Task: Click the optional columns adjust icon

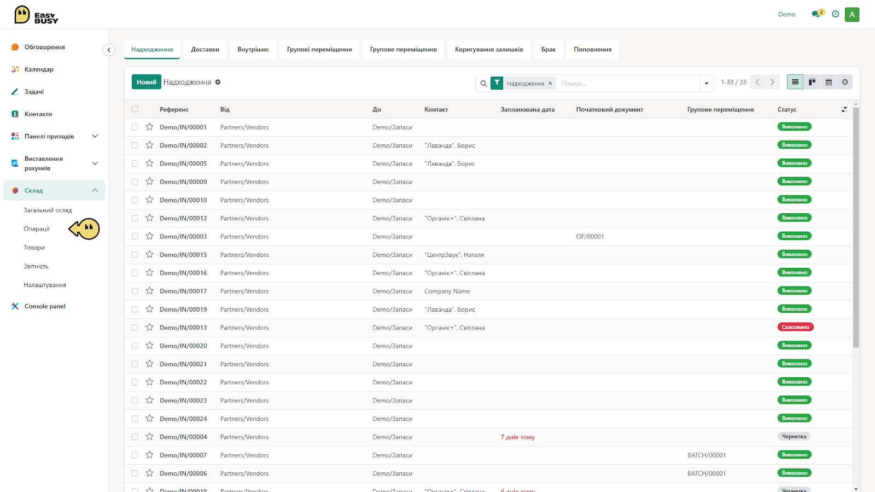Action: click(844, 109)
